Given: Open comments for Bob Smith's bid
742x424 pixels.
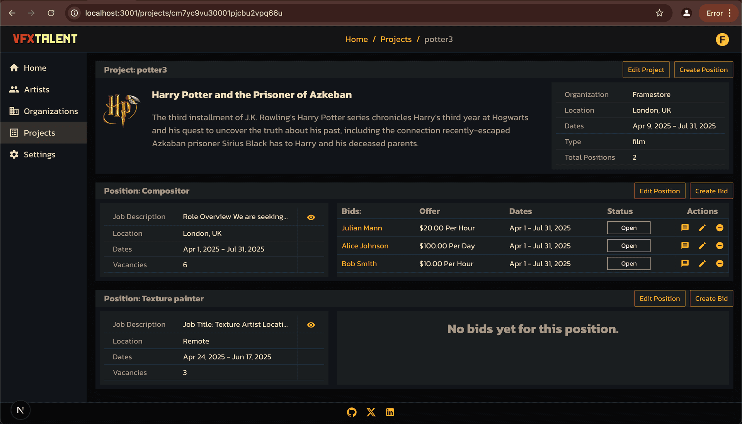Looking at the screenshot, I should click(685, 264).
